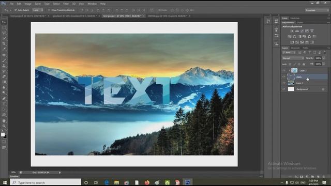Select the Clone Stamp tool
This screenshot has height=186, width=331.
tap(4, 66)
